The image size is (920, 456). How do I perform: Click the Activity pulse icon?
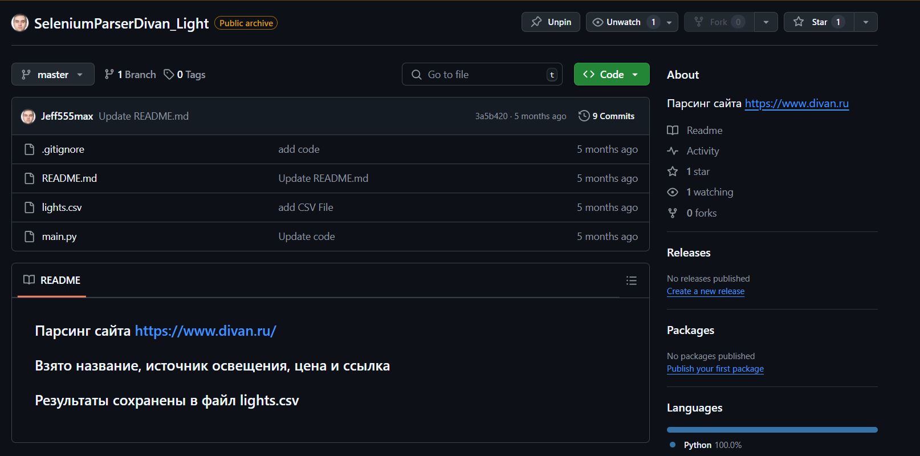point(673,151)
